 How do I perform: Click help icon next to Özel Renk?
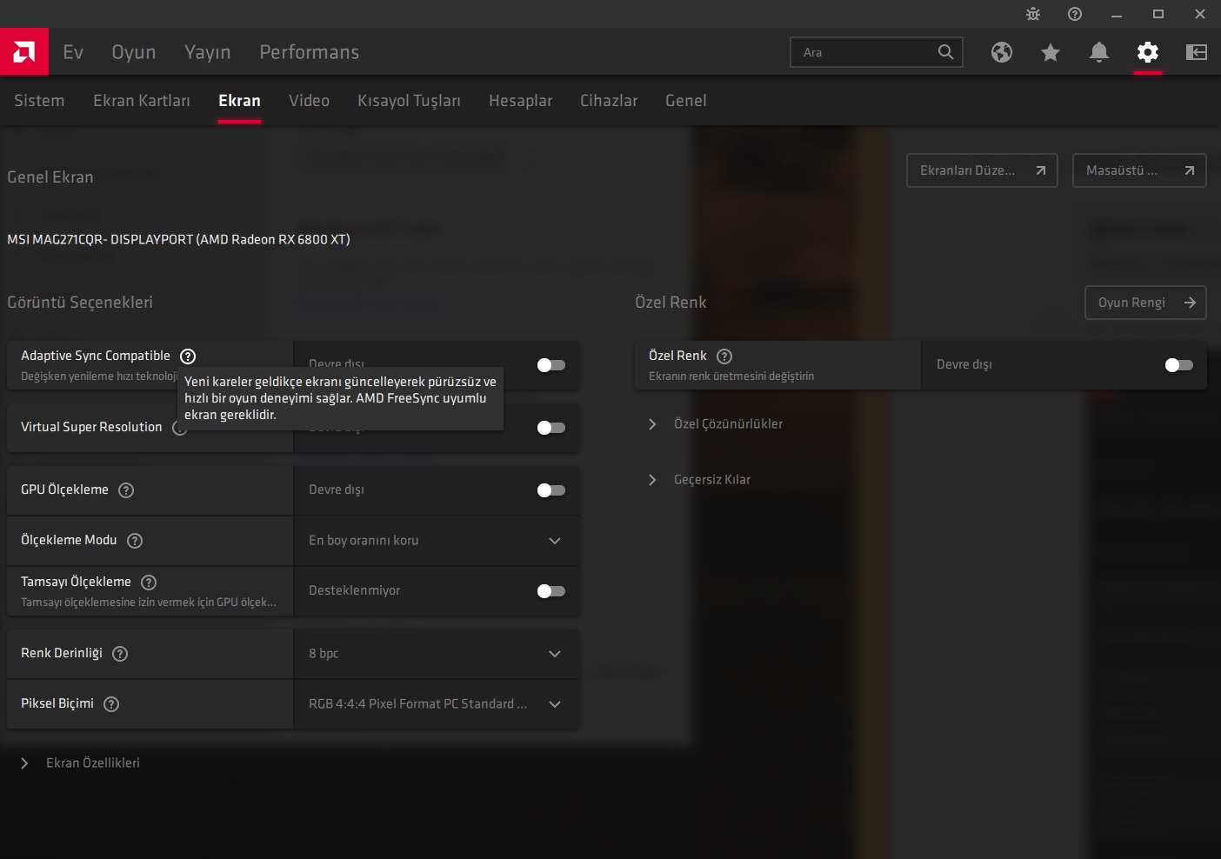click(x=724, y=356)
